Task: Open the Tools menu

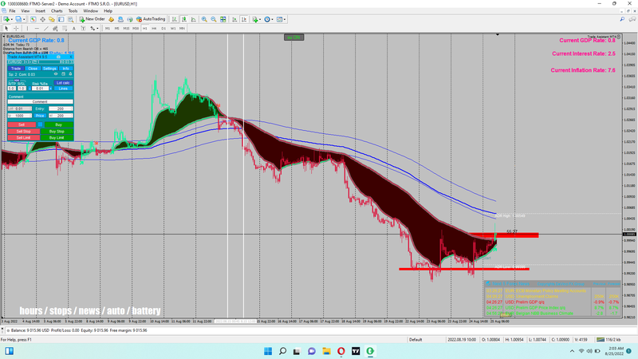Action: [73, 10]
